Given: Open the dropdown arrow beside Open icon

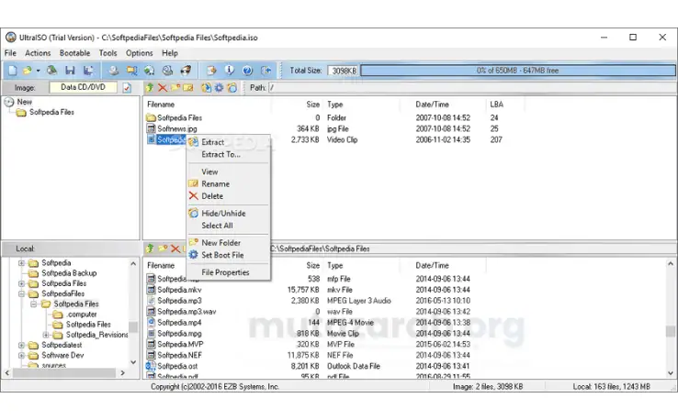Looking at the screenshot, I should coord(38,71).
